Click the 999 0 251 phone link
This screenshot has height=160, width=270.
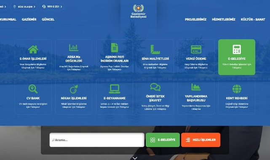[x=52, y=7]
